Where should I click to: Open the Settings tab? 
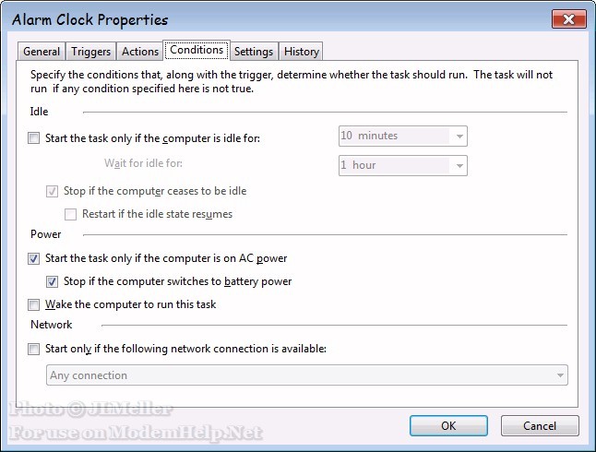point(253,52)
